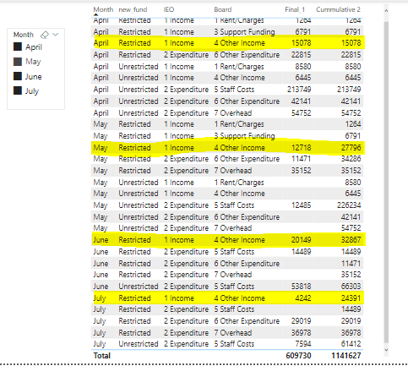Sort table by Final_1 column header
The height and width of the screenshot is (366, 408).
pyautogui.click(x=295, y=9)
